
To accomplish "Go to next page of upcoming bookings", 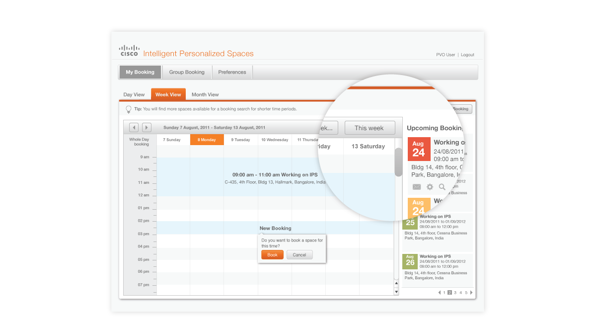I will (471, 293).
